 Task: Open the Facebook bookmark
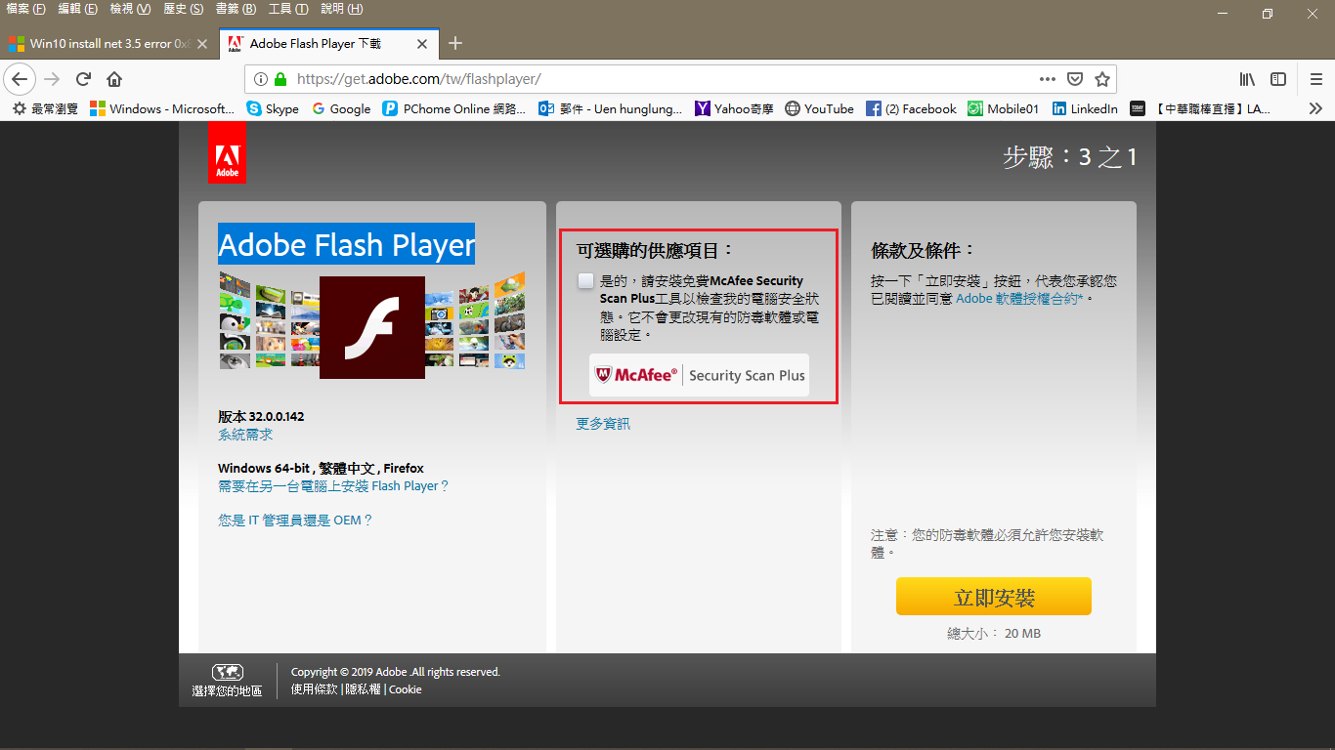tap(911, 108)
